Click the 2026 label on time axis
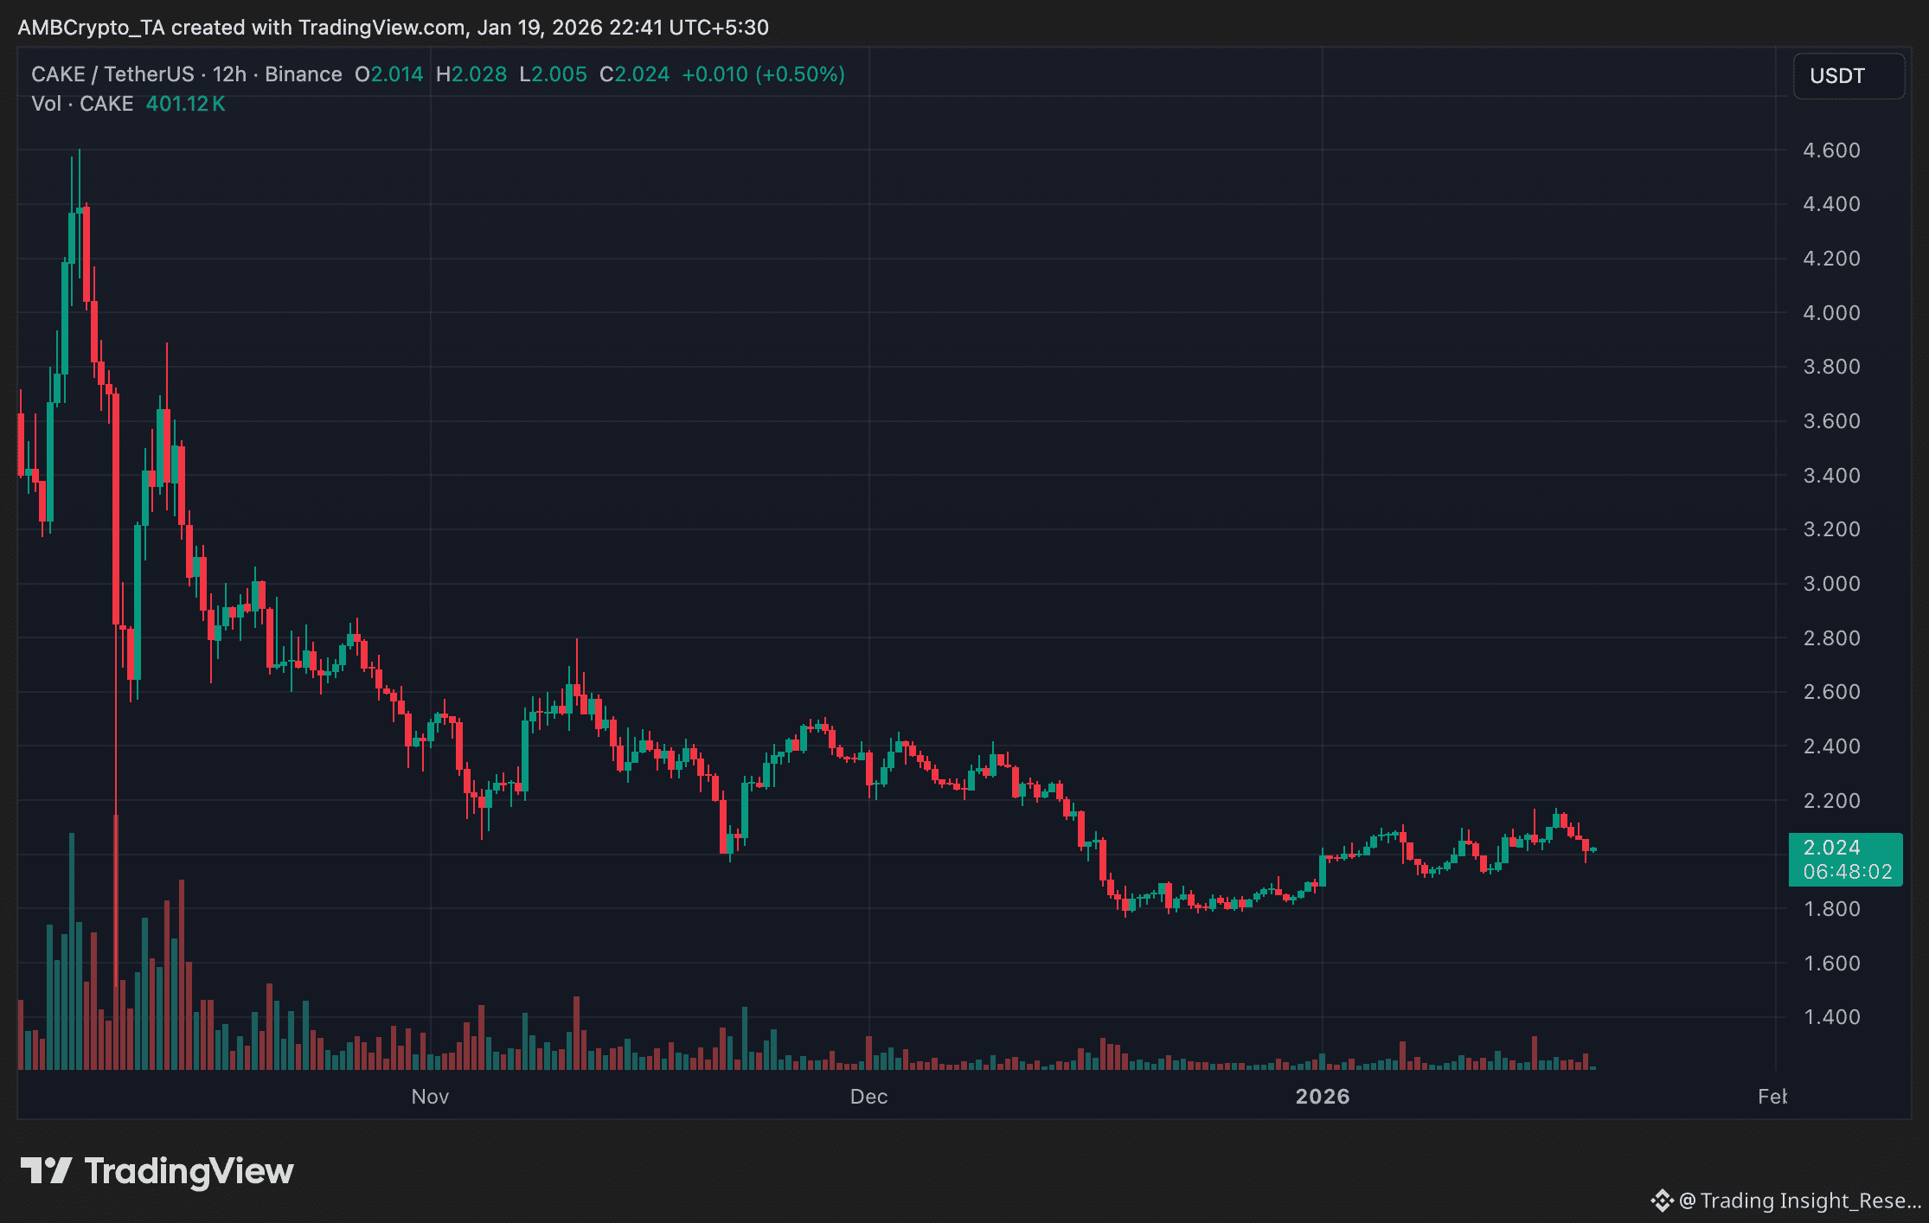This screenshot has width=1929, height=1223. (x=1322, y=1097)
